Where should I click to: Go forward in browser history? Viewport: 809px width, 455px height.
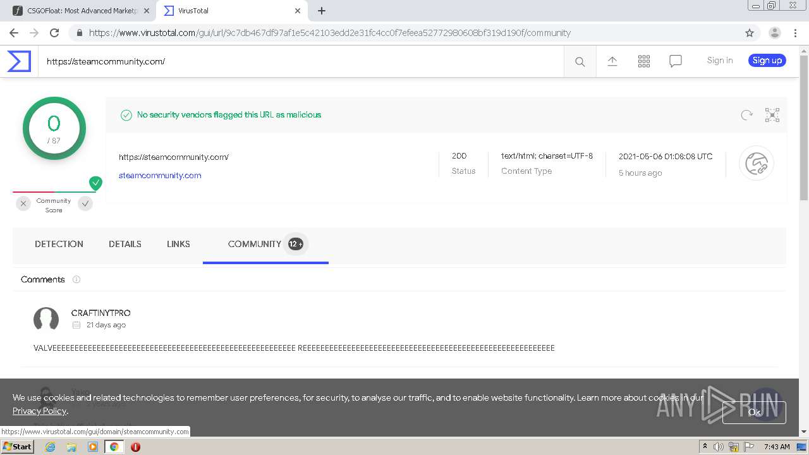click(x=34, y=33)
